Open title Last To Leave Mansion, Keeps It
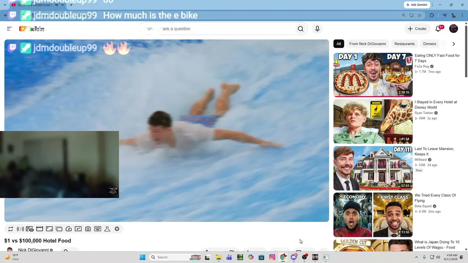 point(434,151)
